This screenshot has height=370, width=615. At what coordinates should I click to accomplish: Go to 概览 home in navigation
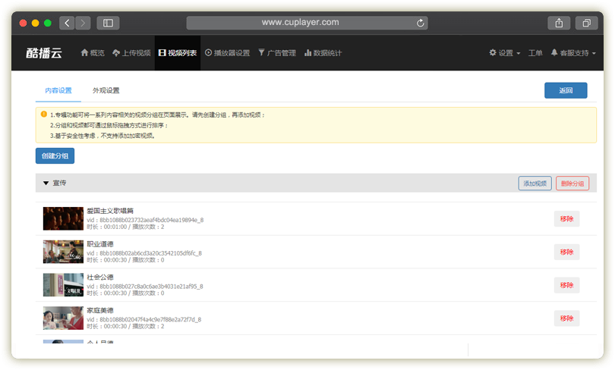(x=93, y=53)
